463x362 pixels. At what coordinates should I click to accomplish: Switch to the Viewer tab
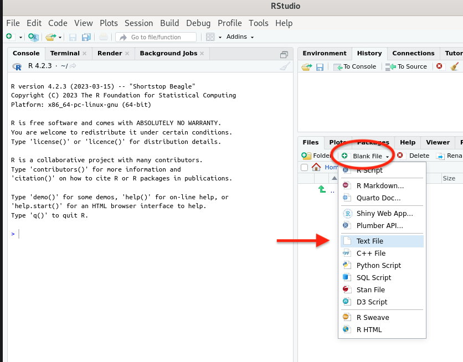point(438,142)
